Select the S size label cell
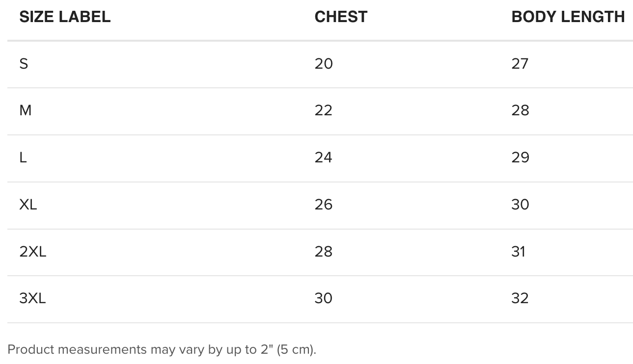The height and width of the screenshot is (364, 633). tap(24, 63)
